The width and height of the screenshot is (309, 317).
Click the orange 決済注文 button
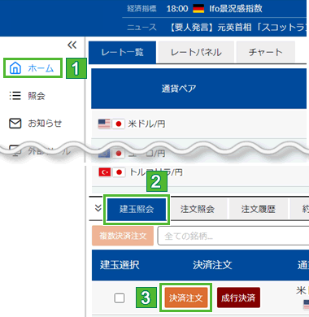(186, 297)
